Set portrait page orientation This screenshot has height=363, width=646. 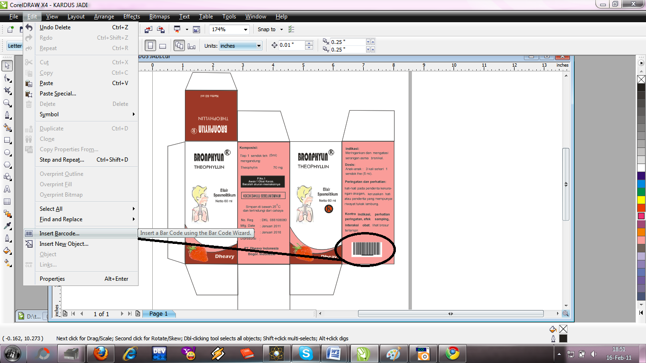(150, 46)
